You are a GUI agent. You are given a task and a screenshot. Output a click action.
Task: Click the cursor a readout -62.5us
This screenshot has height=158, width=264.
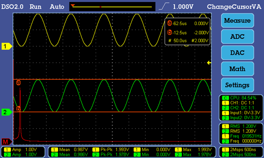tap(179, 23)
